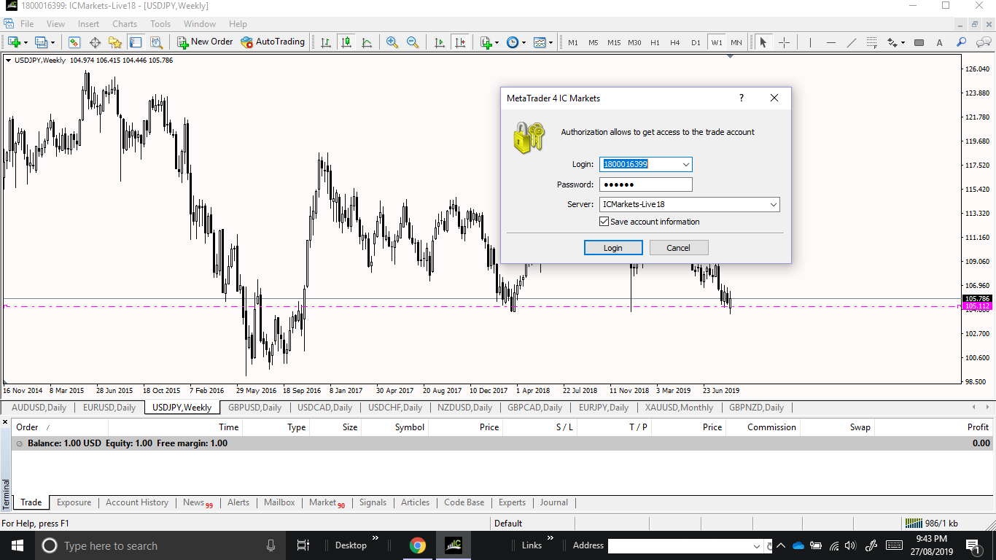Screen dimensions: 996x560
Task: Open the taskbar Address dropdown arrow
Action: pyautogui.click(x=756, y=545)
